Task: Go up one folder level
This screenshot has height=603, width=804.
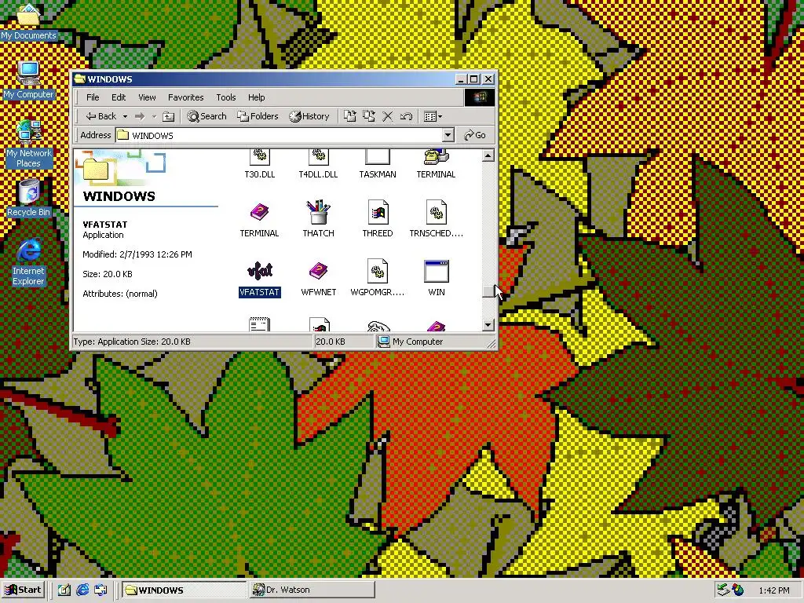Action: click(x=168, y=116)
